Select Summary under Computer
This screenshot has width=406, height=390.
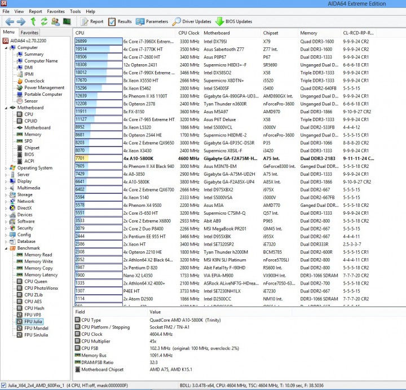point(34,54)
